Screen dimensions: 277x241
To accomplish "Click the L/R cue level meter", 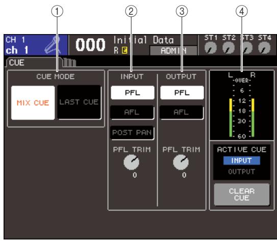I will coord(242,105).
